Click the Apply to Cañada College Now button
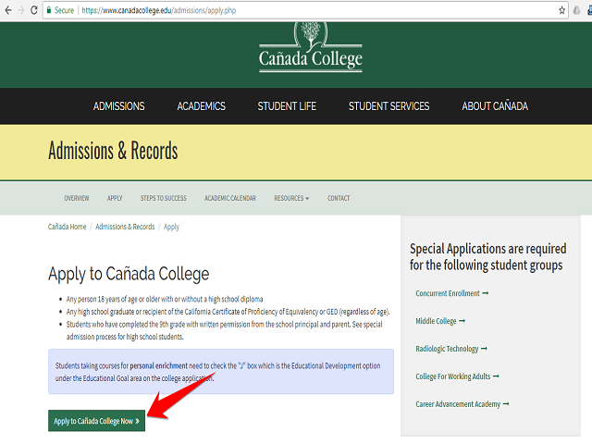 (x=96, y=421)
